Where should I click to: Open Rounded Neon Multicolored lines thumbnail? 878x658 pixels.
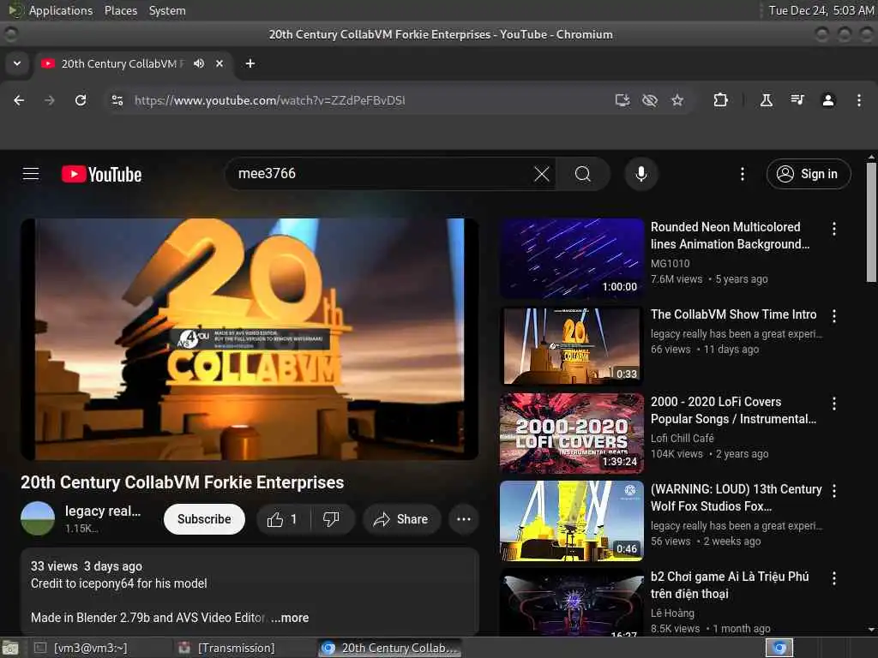[572, 258]
